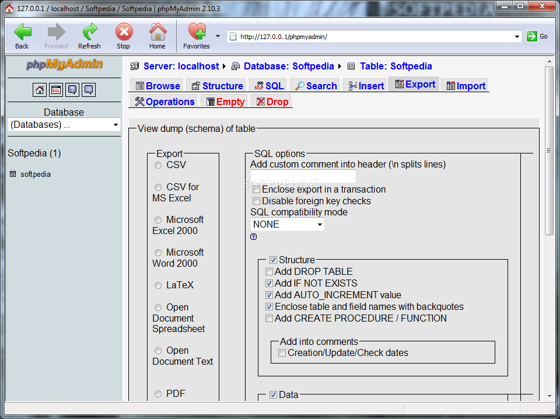Open the SQL query window icon in sidebar

[x=56, y=90]
